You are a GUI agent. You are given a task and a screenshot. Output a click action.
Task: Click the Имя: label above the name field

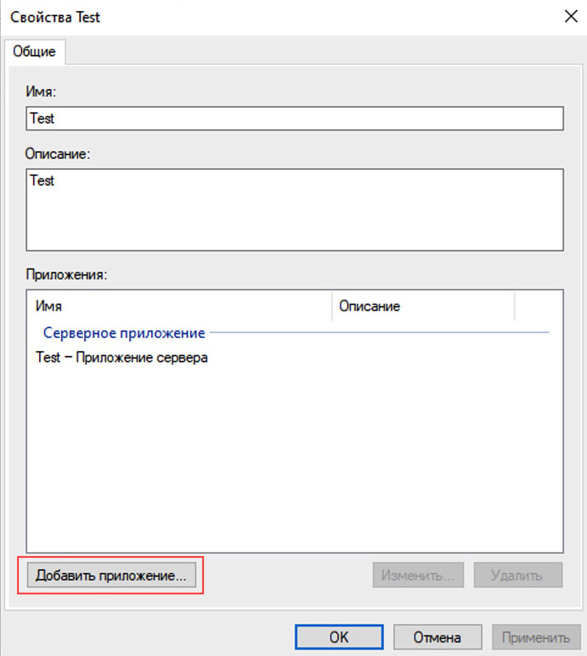click(x=40, y=91)
